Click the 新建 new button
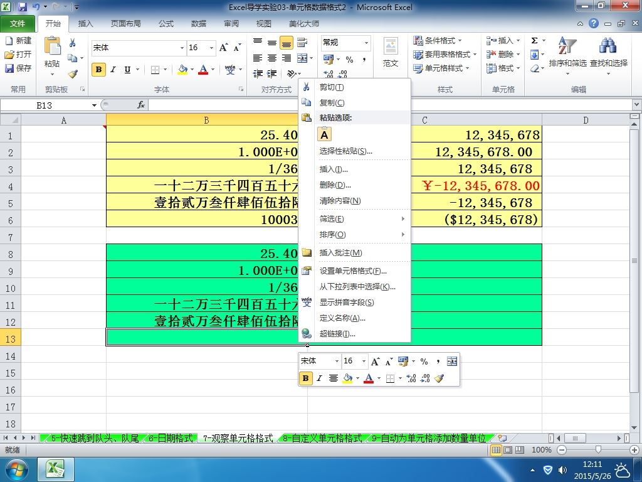This screenshot has height=482, width=642. tap(18, 41)
